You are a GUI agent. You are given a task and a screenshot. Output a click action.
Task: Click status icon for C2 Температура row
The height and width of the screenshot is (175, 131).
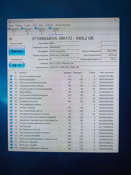click(11, 126)
